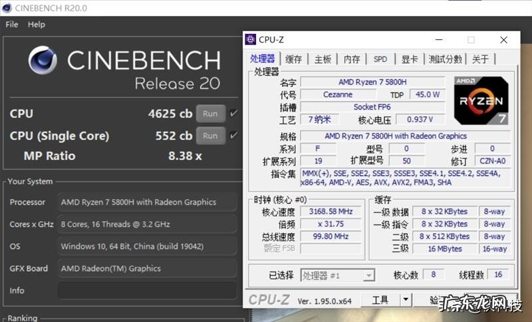This screenshot has height=322, width=532.
Task: Click the AMD Ryzen 7 logo badge
Action: [481, 102]
